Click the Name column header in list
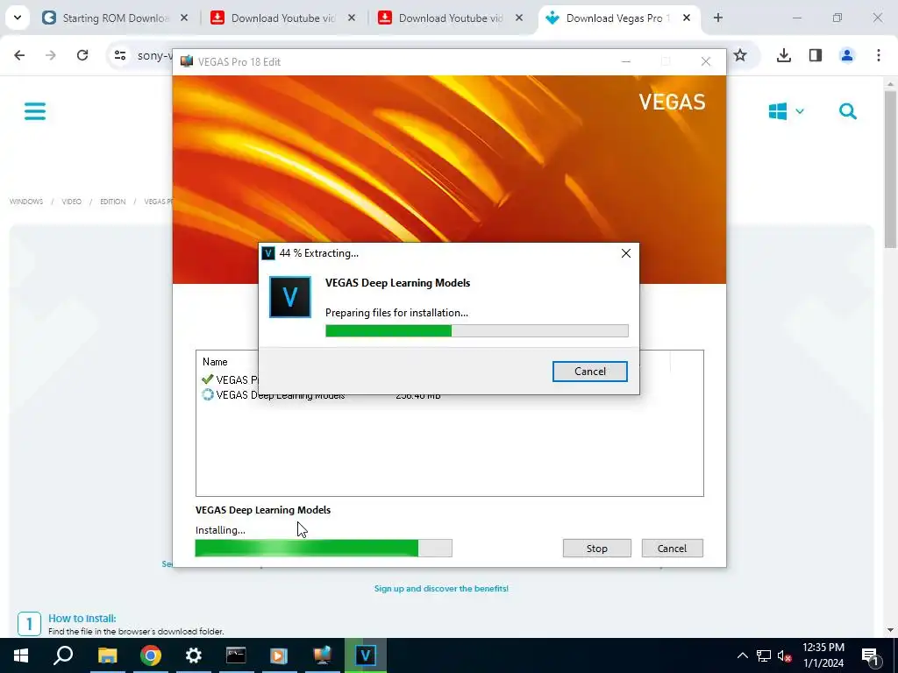 click(x=215, y=362)
